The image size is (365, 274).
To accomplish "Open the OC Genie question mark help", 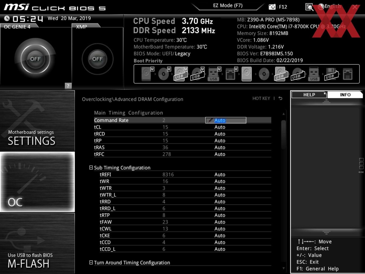I will tap(68, 86).
